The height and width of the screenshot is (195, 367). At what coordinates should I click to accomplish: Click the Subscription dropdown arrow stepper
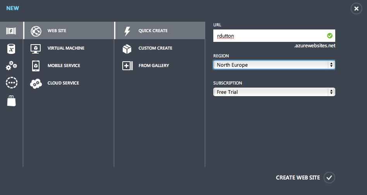coord(331,92)
